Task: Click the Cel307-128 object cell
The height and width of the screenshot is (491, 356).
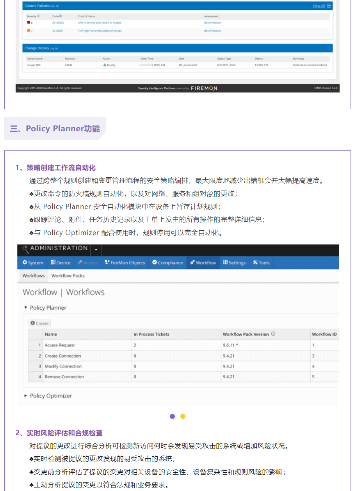Action: 262,65
